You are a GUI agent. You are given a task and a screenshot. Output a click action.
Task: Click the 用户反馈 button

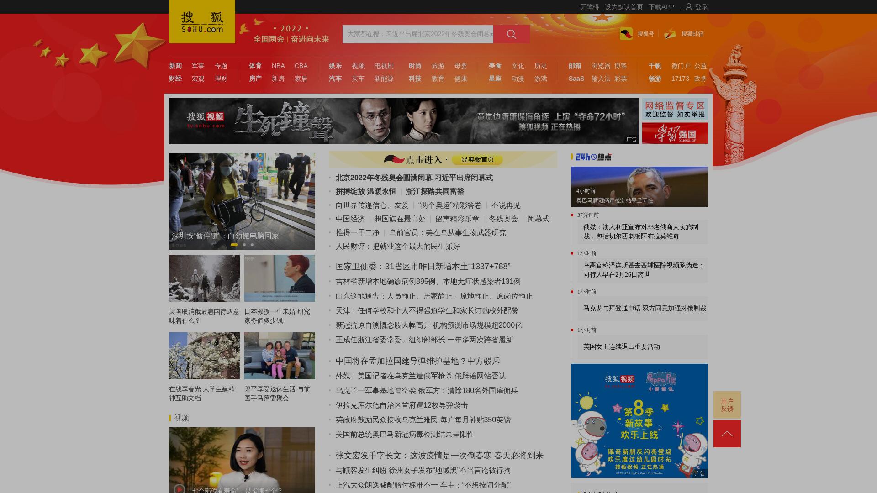click(727, 405)
